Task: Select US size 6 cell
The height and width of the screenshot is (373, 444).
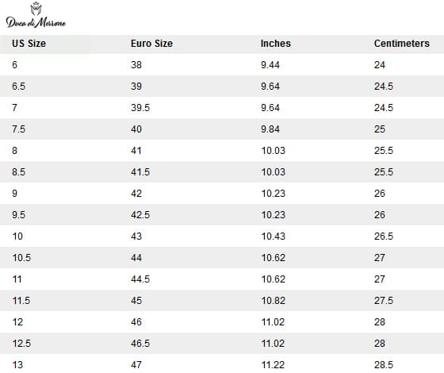Action: (15, 65)
